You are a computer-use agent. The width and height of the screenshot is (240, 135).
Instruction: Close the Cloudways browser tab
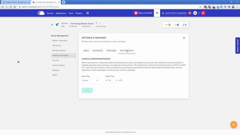click(x=59, y=2)
